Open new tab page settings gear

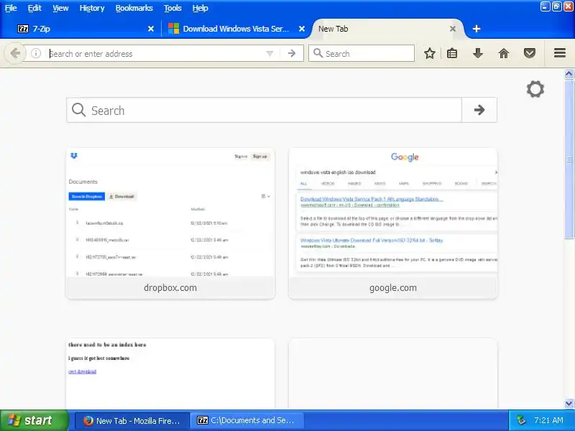point(535,89)
